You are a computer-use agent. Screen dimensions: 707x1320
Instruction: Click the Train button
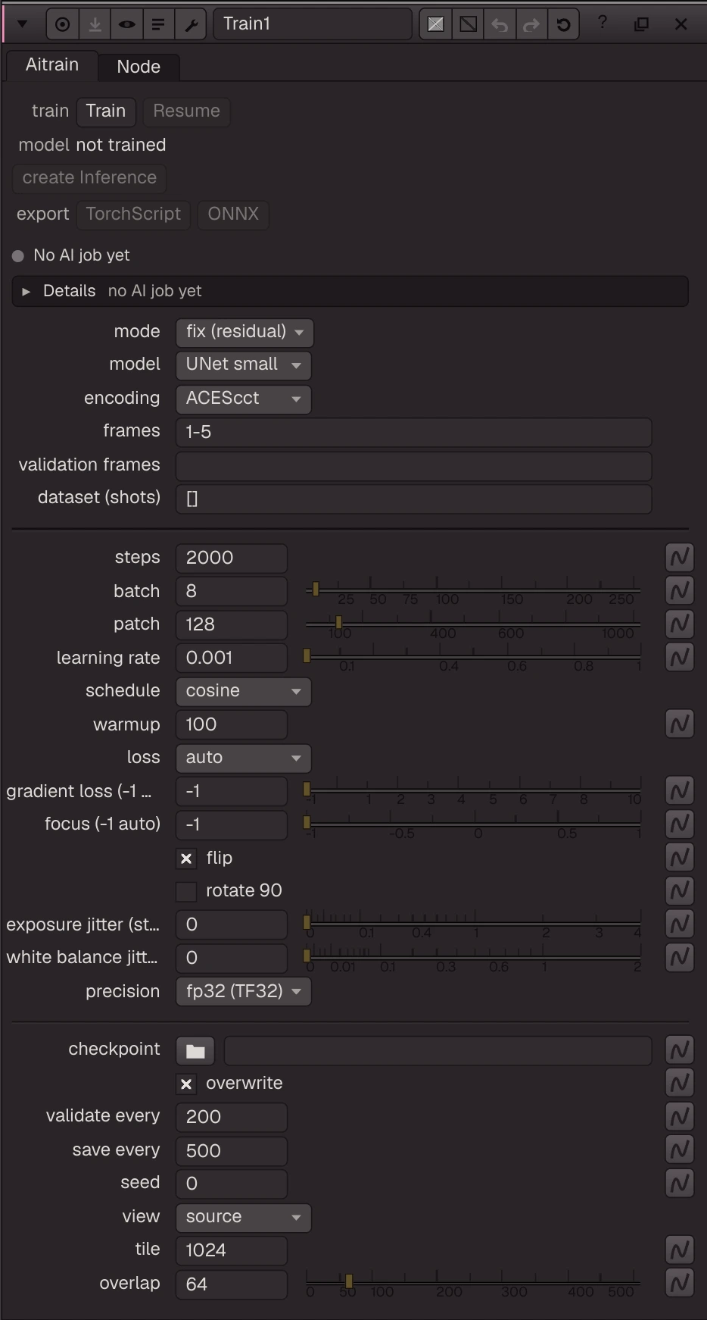106,111
